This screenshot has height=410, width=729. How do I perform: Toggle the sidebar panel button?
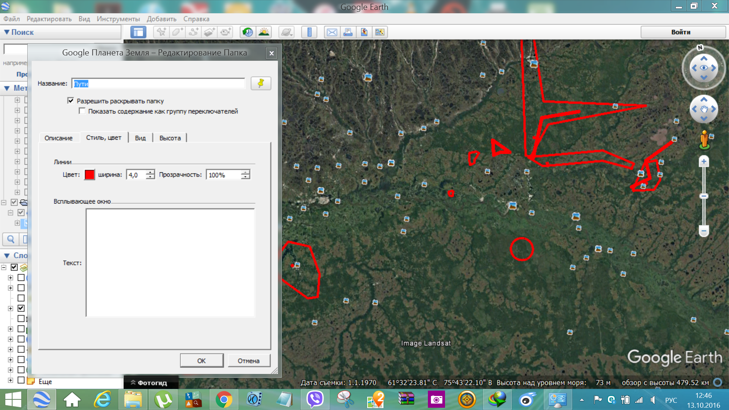tap(138, 32)
